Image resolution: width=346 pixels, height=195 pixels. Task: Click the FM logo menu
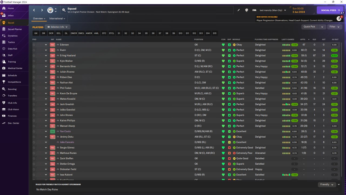[x=254, y=10]
